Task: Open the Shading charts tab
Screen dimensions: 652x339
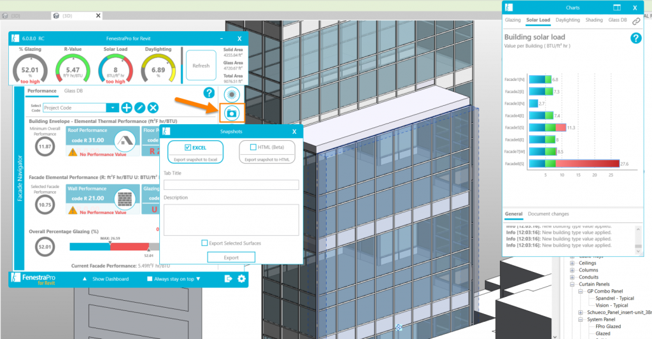Action: (x=594, y=20)
